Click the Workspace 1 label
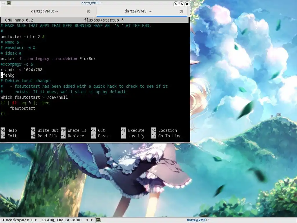Image resolution: width=297 pixels, height=223 pixels. [x=19, y=220]
